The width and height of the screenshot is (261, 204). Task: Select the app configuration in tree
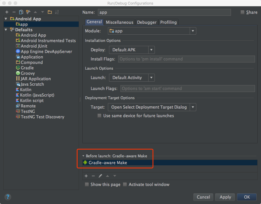point(41,24)
